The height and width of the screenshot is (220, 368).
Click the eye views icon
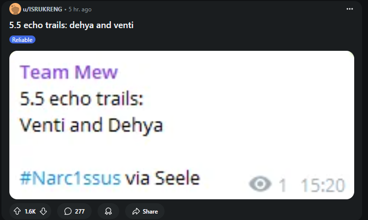click(x=261, y=185)
